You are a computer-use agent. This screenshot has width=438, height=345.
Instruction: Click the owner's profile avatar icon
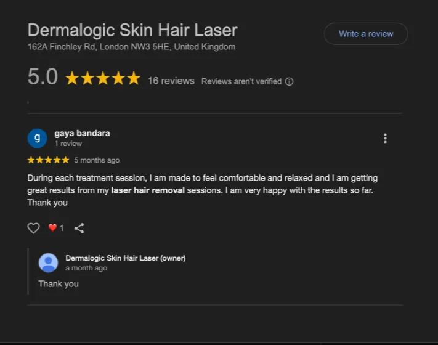pos(48,263)
